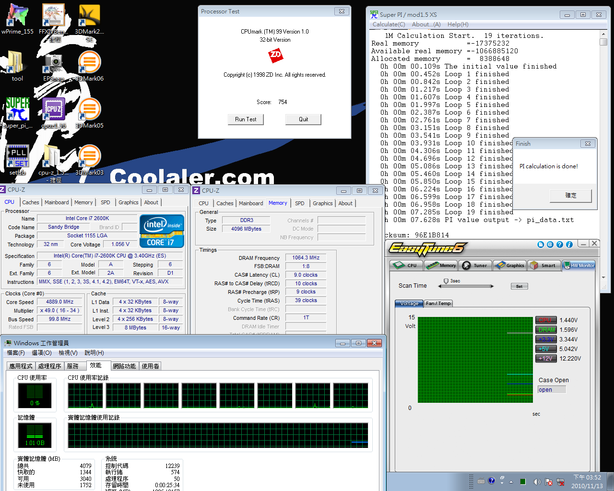Open EasyTune6 info icon
The width and height of the screenshot is (614, 491).
(x=569, y=245)
